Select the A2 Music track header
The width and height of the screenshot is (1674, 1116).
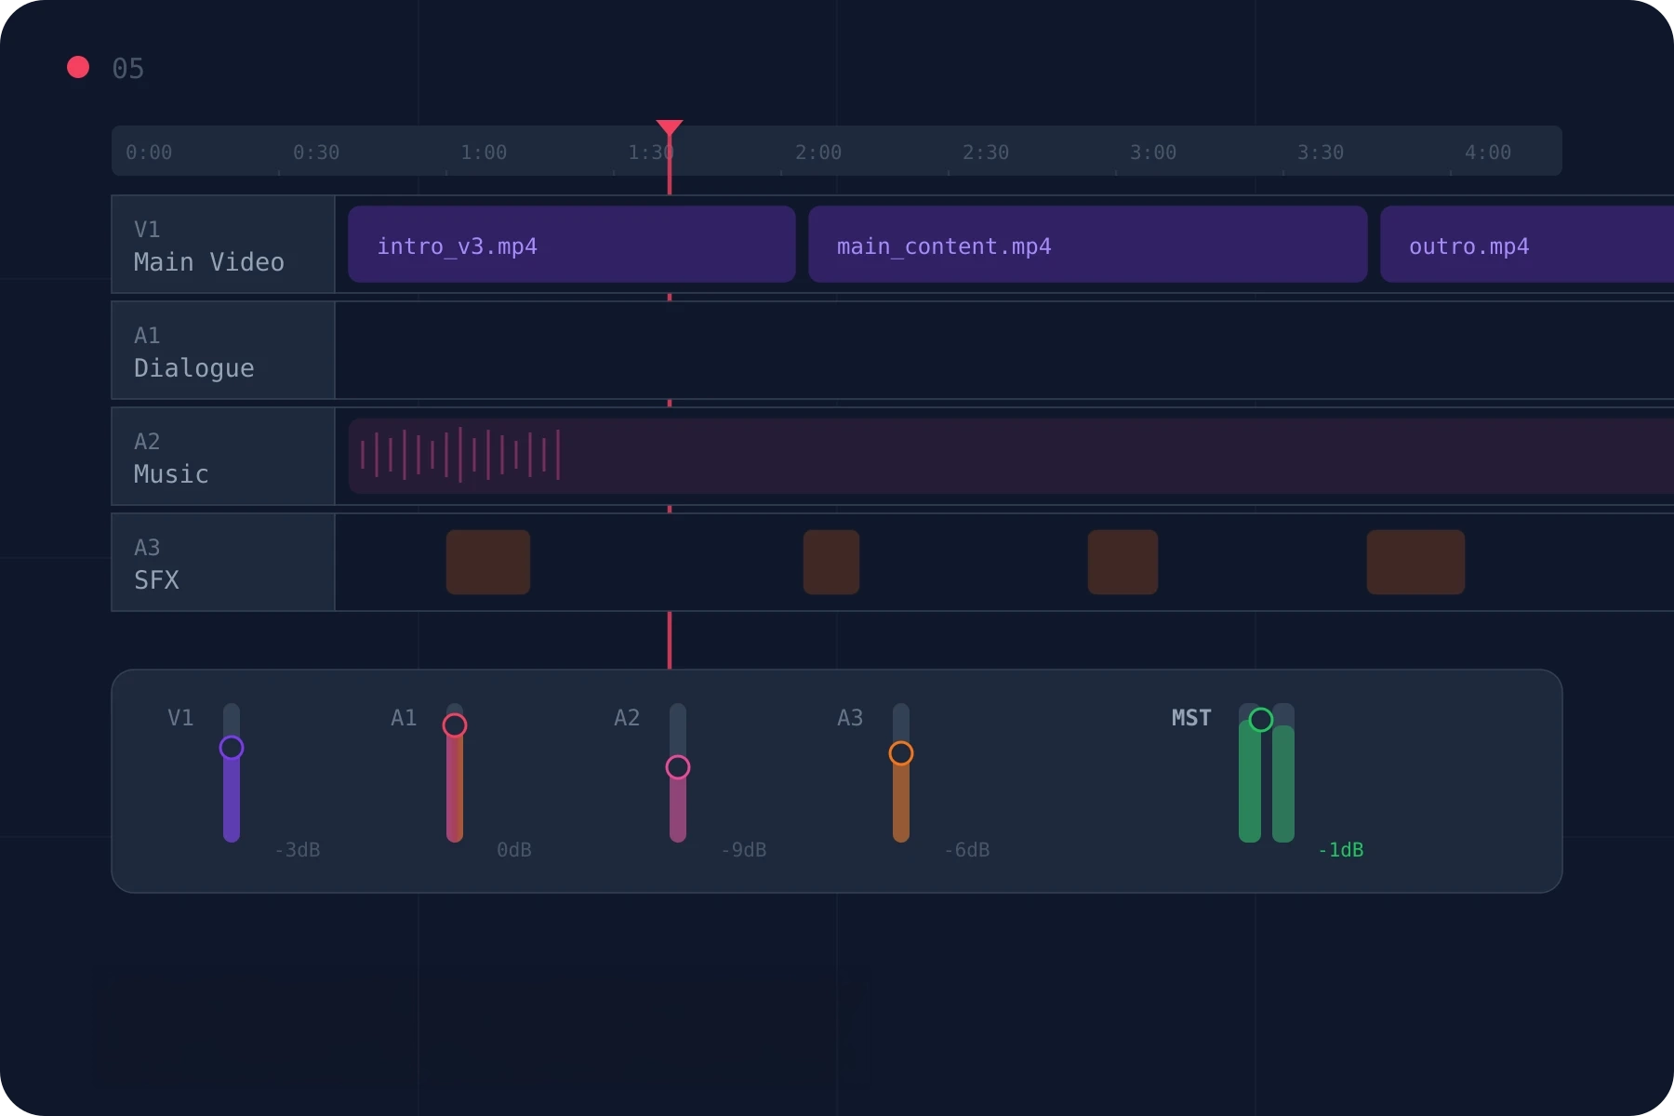point(222,457)
